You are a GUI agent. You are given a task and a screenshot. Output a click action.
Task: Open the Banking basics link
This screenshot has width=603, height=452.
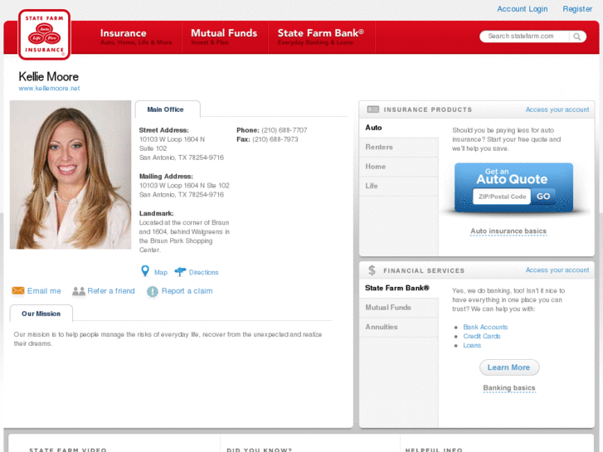coord(509,388)
